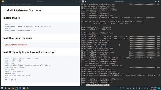Switch to the Notable icon in taskbar

coord(24,88)
